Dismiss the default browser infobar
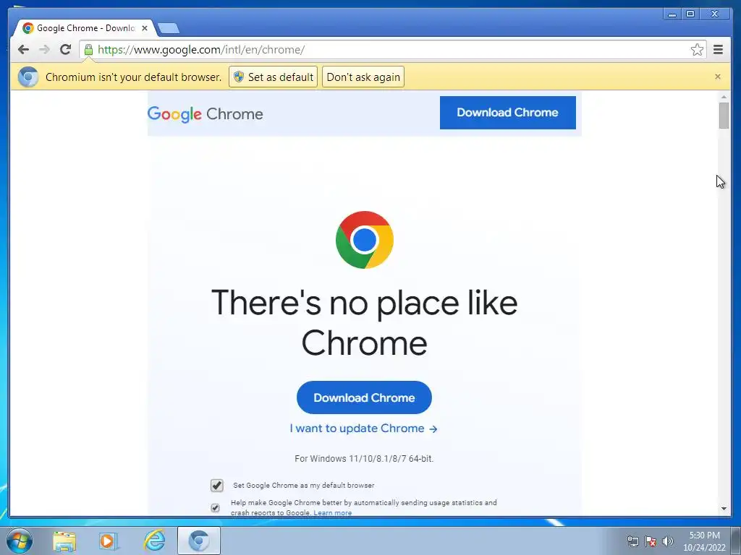741x555 pixels. (x=717, y=77)
